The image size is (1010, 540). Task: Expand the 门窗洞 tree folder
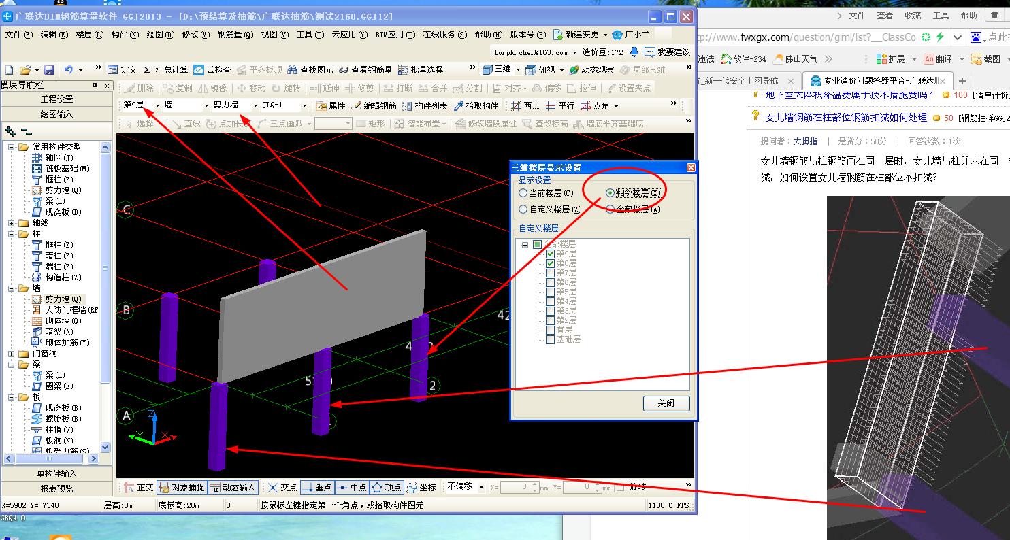12,354
